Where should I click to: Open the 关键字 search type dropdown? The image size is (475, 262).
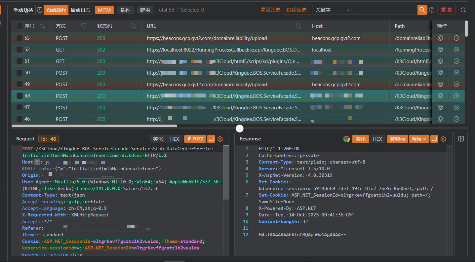[x=332, y=10]
